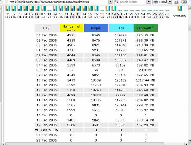Viewport: 191px width, 145px height.
Task: Click the '22 Feb 2005' row date
Action: (x=46, y=140)
